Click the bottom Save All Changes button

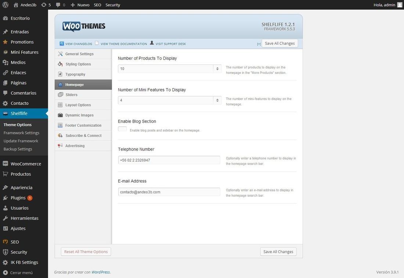click(278, 252)
